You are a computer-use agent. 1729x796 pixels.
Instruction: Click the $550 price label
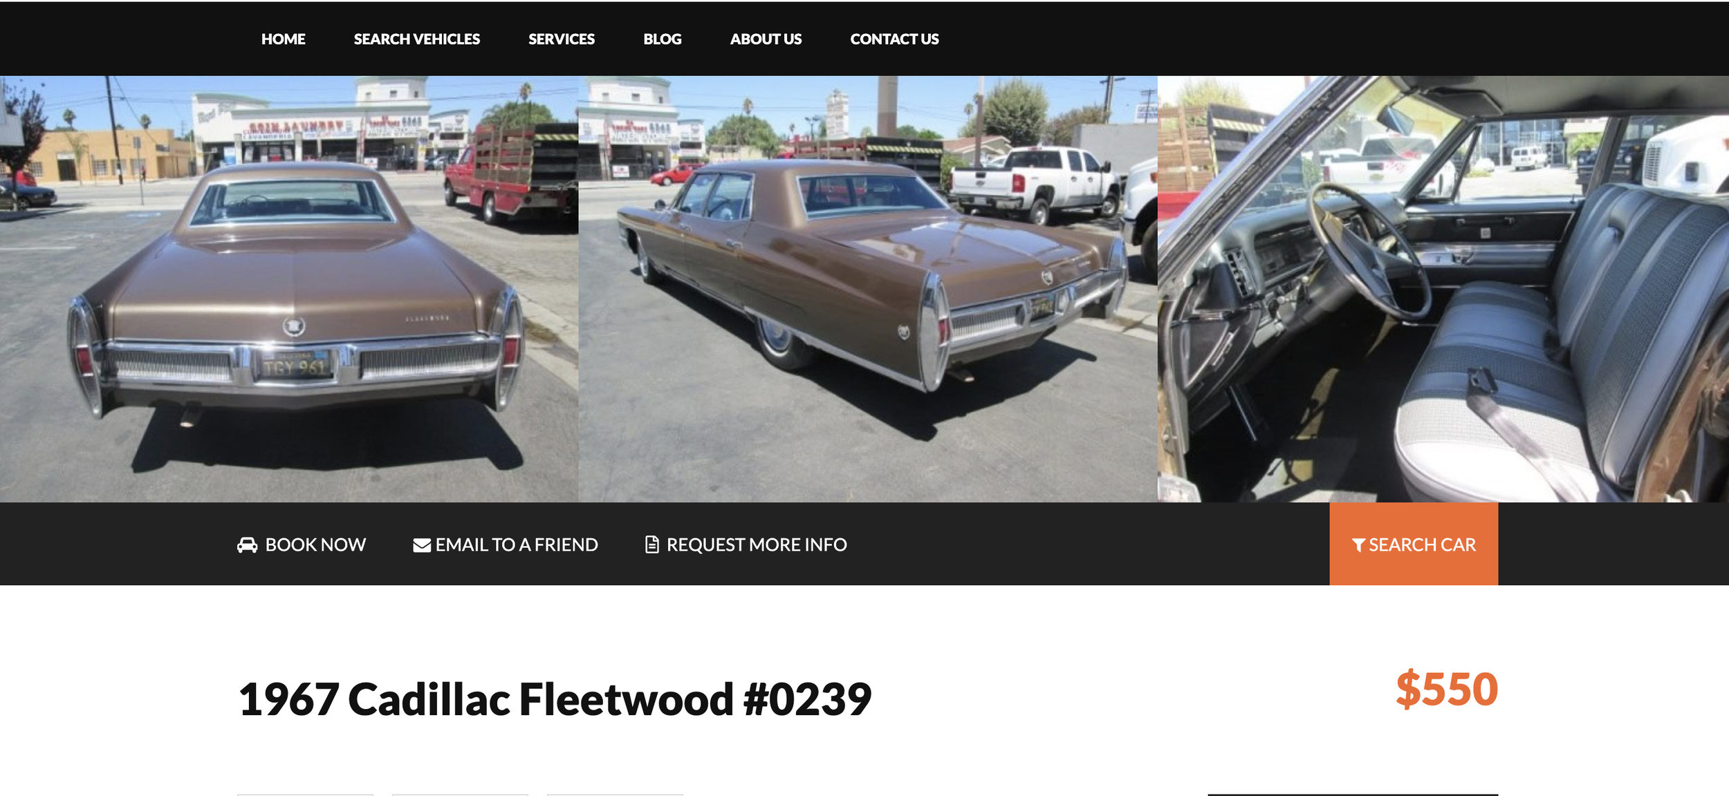pos(1447,689)
